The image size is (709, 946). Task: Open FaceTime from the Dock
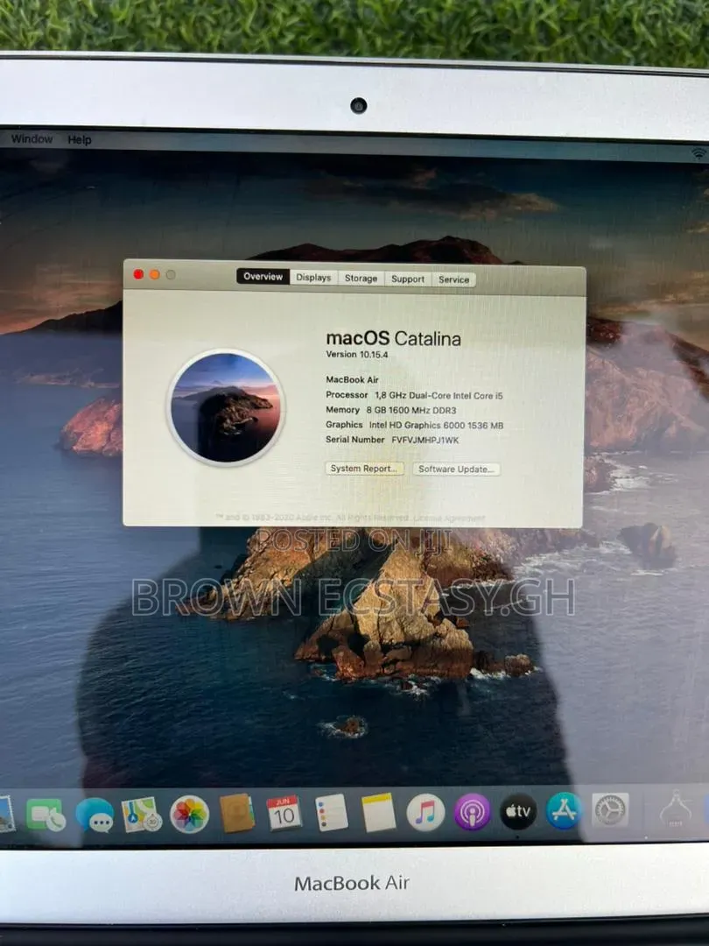pyautogui.click(x=45, y=815)
